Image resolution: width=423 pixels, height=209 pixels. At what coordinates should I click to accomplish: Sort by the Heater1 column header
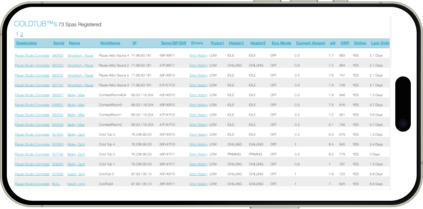tap(236, 43)
